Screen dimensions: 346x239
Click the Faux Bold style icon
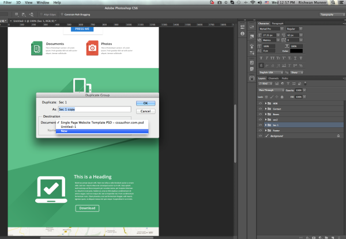tap(261, 58)
